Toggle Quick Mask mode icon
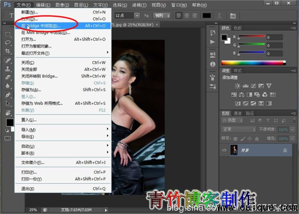The width and height of the screenshot is (299, 214). 8,138
